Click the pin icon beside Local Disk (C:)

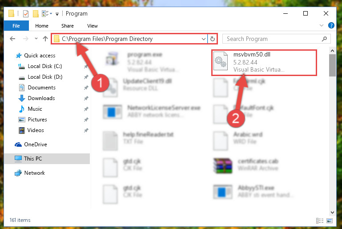86,66
